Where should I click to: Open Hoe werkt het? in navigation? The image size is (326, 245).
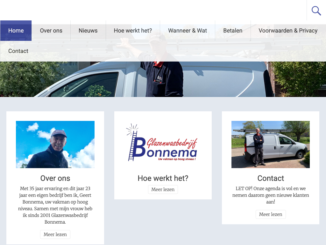click(x=133, y=31)
